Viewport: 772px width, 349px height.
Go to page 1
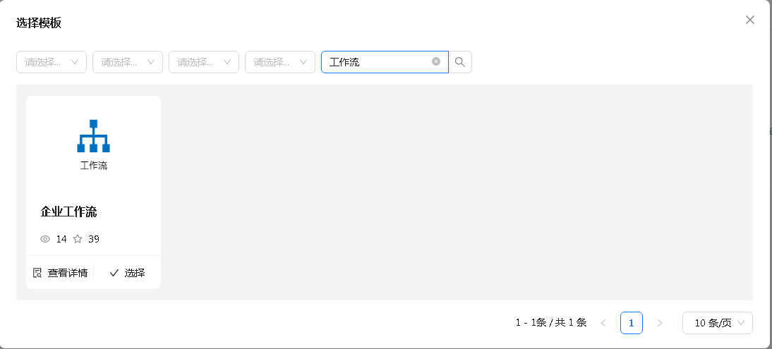[631, 323]
